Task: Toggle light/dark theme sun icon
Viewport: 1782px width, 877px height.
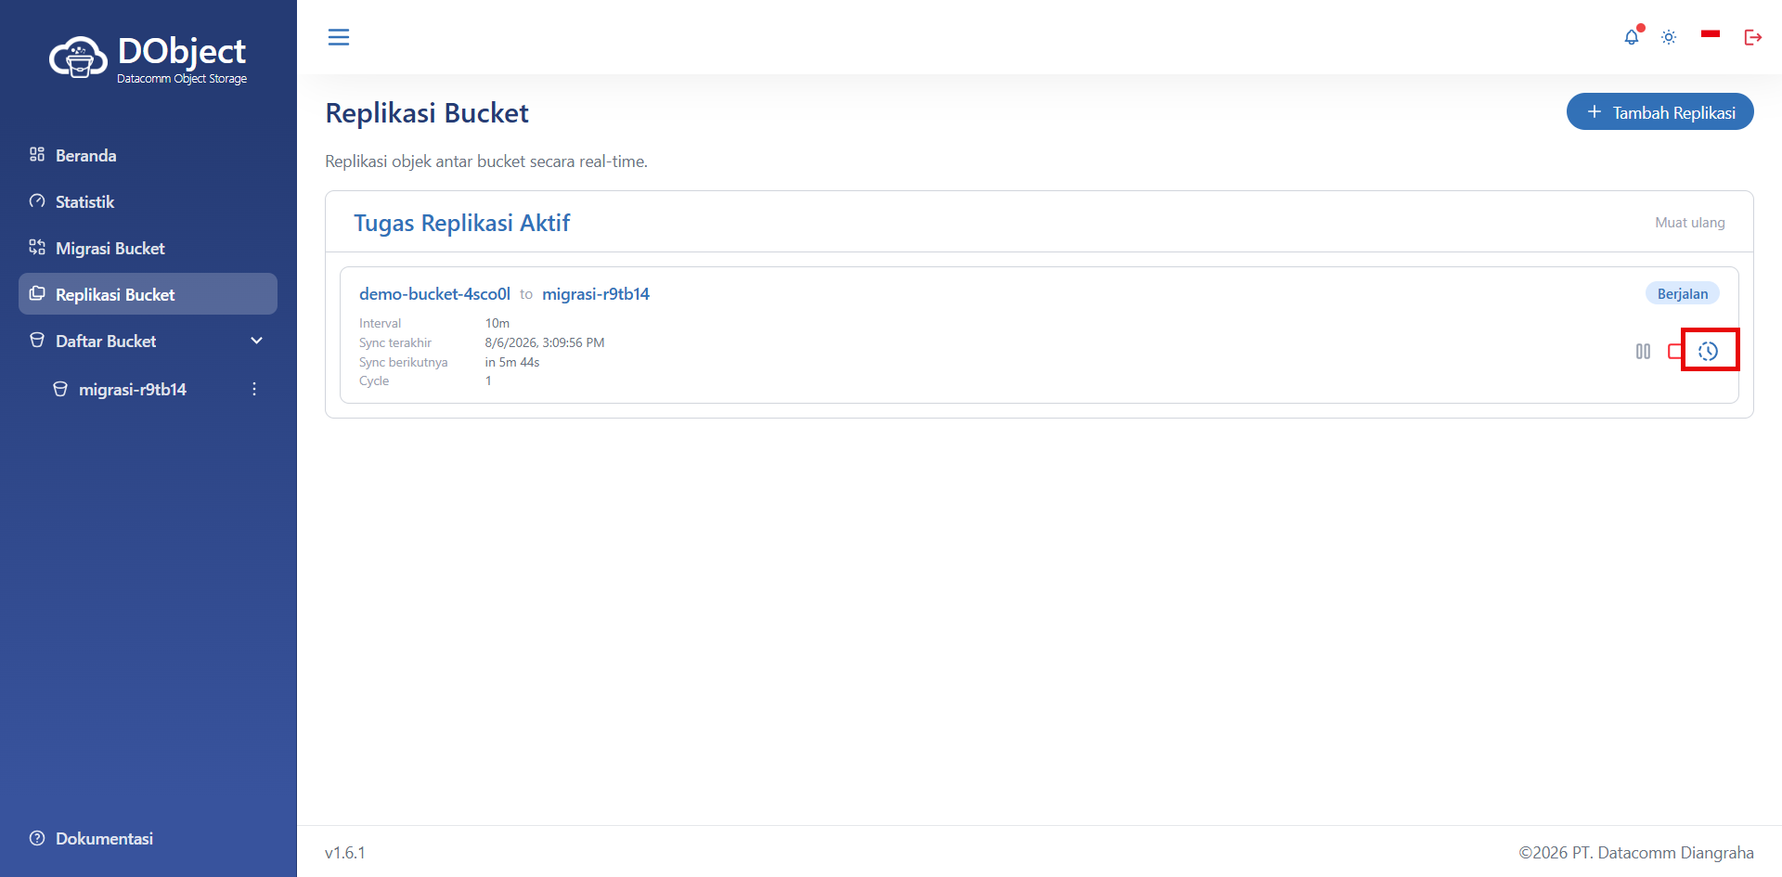Action: coord(1669,37)
